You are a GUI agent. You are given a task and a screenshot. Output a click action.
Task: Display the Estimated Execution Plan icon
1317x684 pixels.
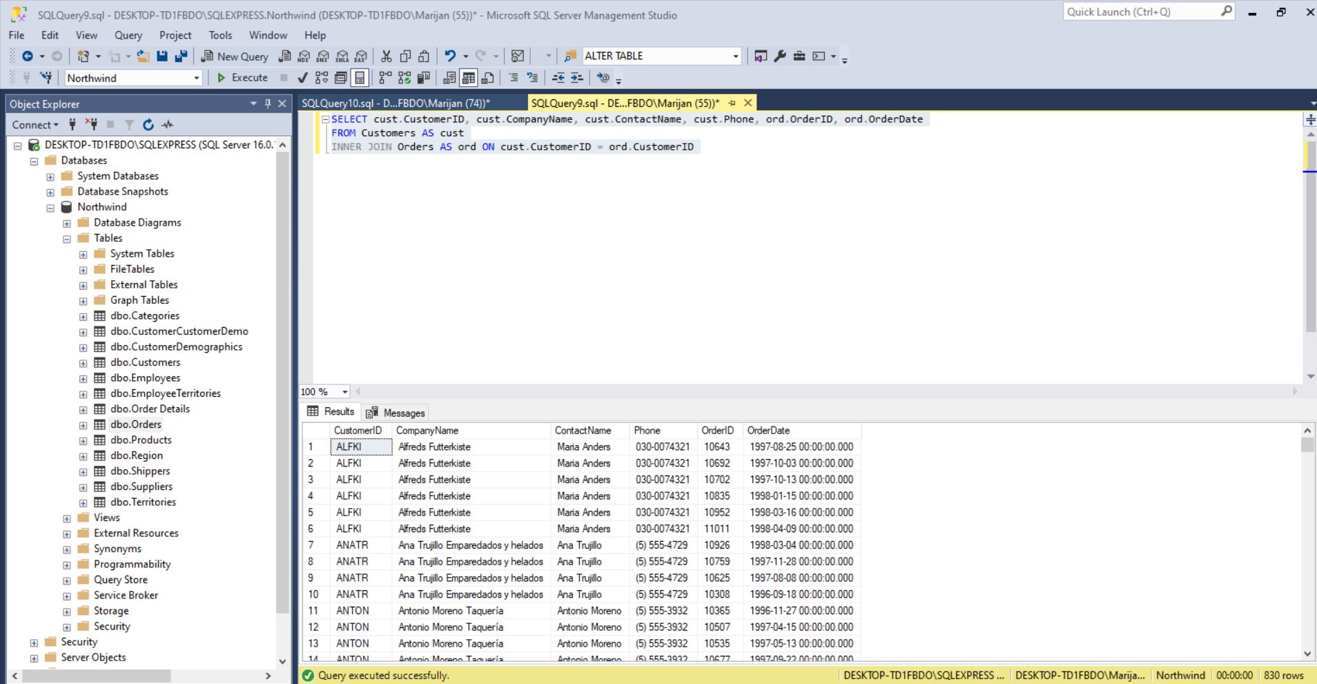[x=322, y=77]
